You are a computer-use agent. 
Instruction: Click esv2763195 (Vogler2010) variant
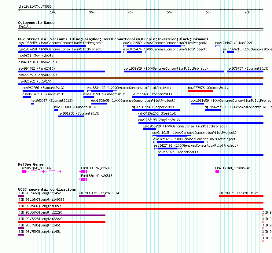coord(201,123)
